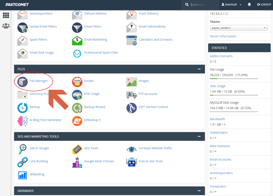Open the paper_lantern theme dropdown

pyautogui.click(x=239, y=28)
